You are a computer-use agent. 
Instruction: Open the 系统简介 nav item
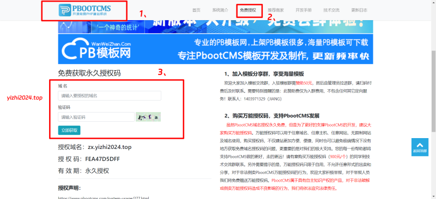[220, 10]
